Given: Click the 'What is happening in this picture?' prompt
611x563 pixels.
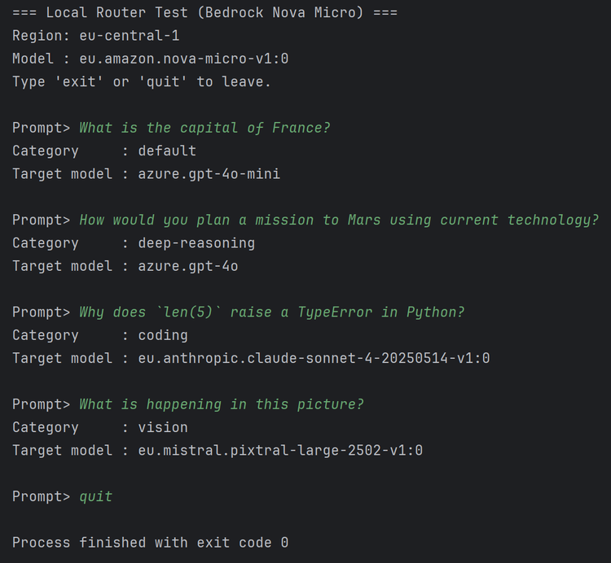Looking at the screenshot, I should pos(222,404).
